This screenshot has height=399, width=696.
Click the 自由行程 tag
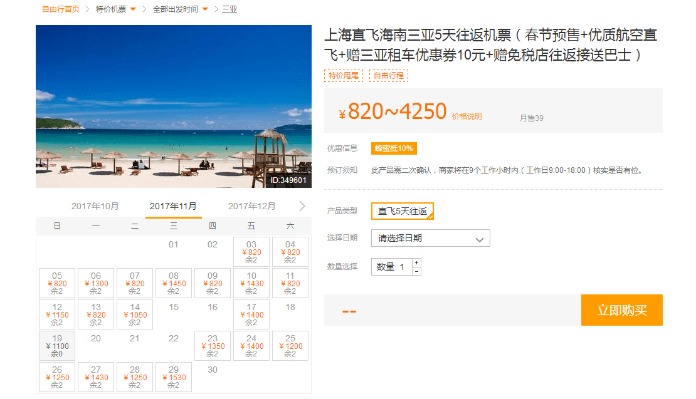[388, 76]
